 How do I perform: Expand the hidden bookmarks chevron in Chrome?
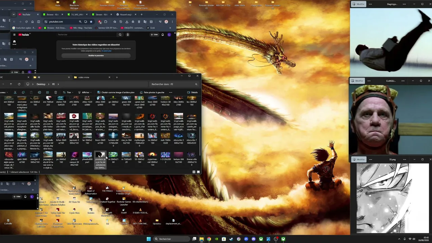(x=170, y=28)
